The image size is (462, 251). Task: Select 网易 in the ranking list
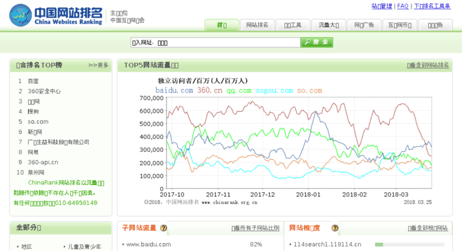click(x=33, y=152)
